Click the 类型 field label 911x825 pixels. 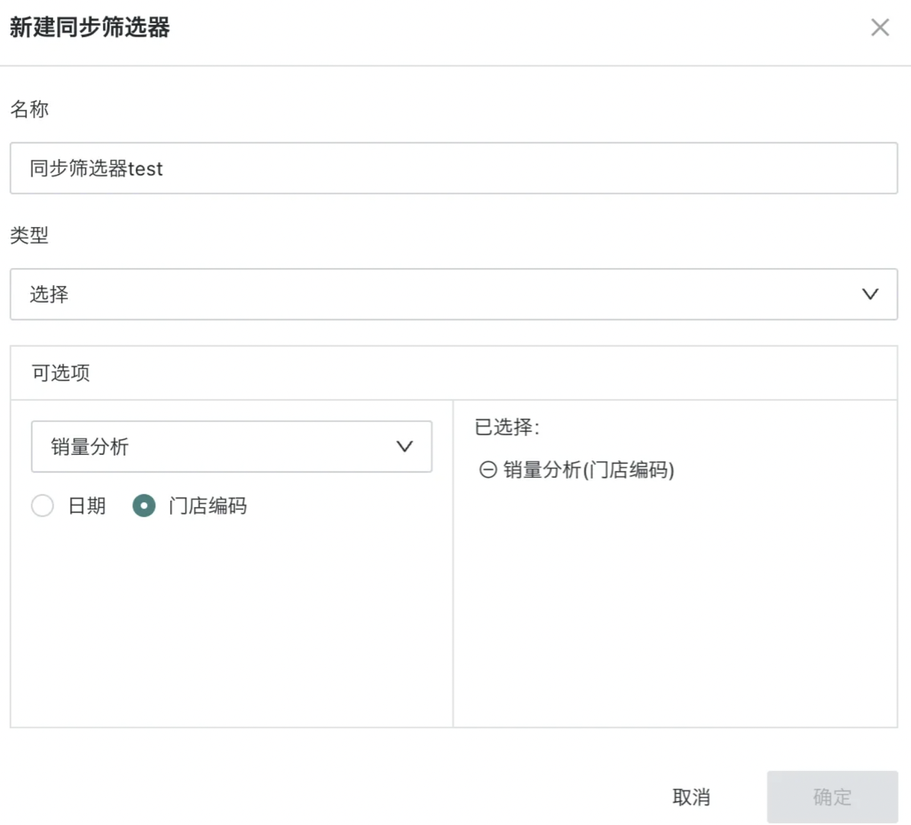(29, 235)
